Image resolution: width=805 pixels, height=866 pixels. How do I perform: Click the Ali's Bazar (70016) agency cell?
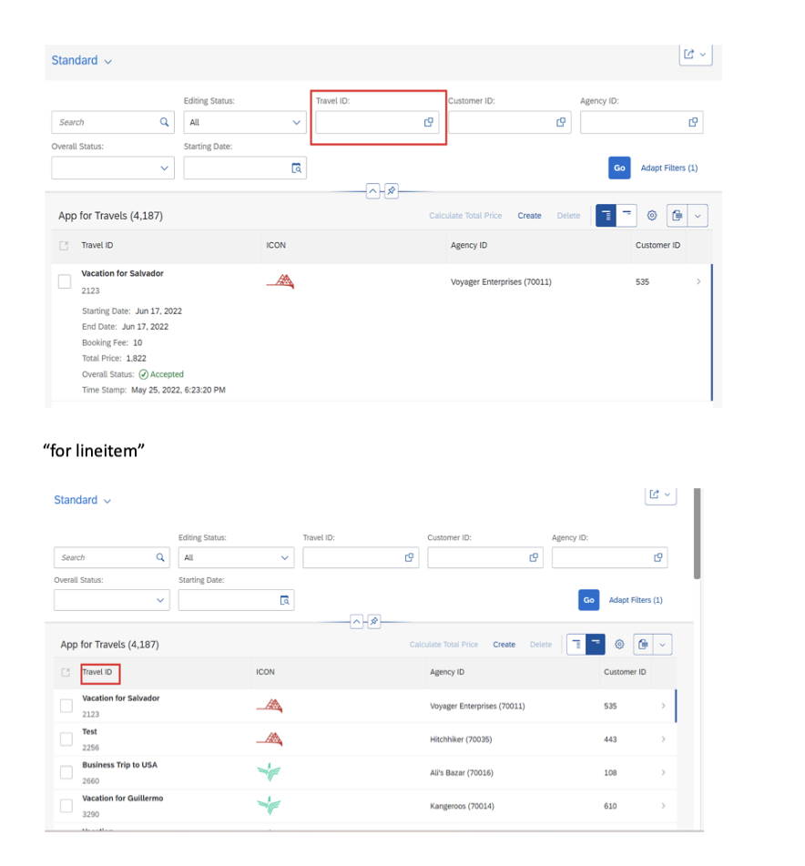click(462, 773)
